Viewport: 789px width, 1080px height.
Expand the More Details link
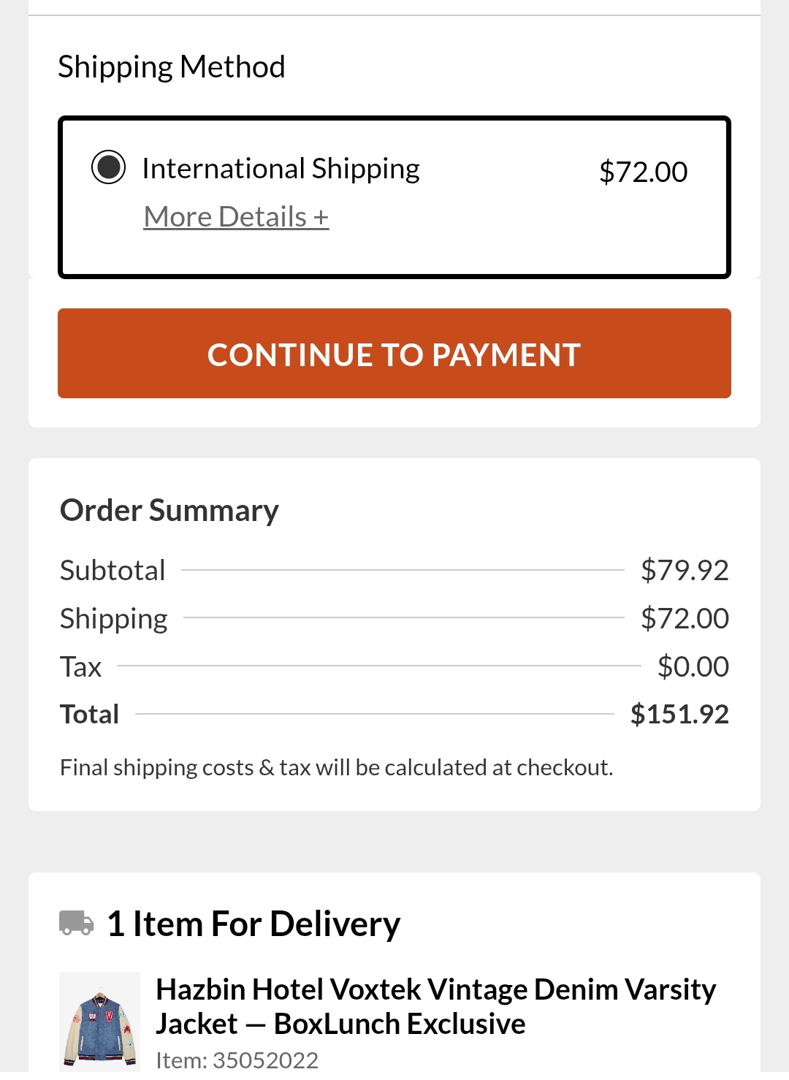pos(236,217)
